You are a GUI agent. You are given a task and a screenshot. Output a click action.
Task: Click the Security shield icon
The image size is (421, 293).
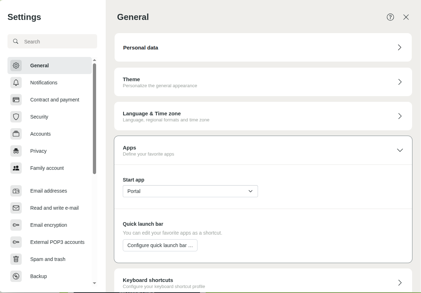16,117
